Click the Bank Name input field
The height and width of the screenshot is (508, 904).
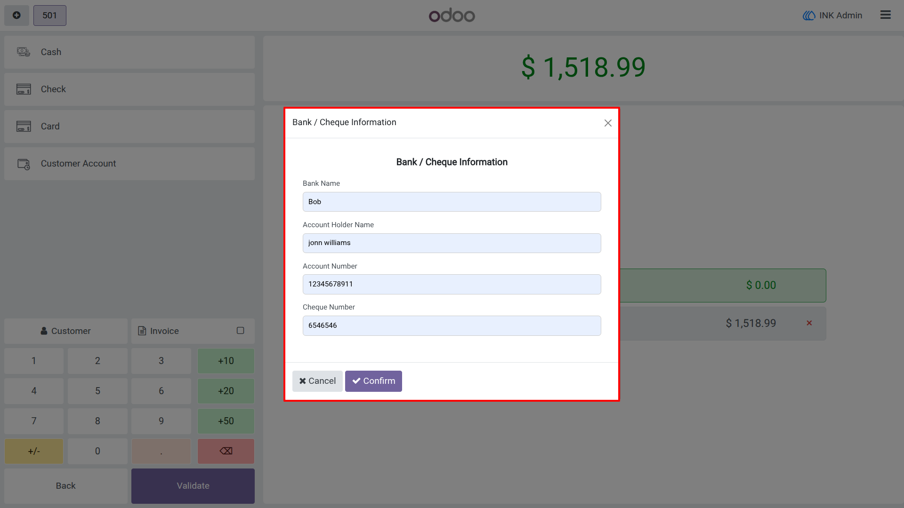pos(452,202)
